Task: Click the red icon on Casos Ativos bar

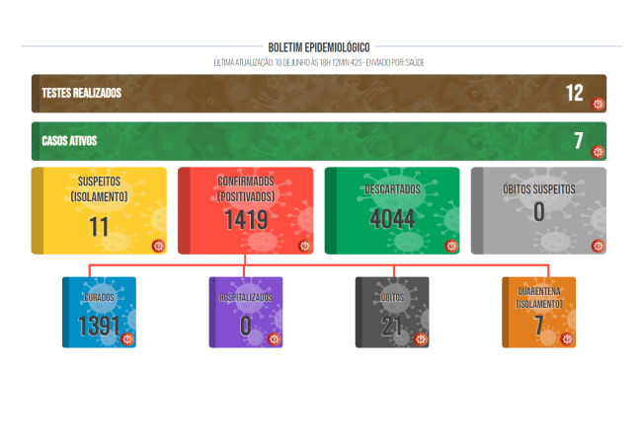Action: tap(598, 152)
